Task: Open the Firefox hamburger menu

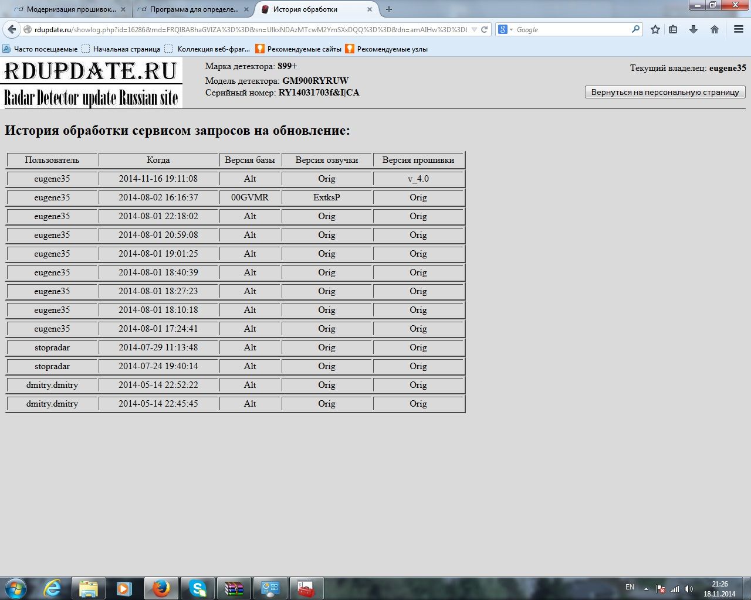Action: pyautogui.click(x=738, y=29)
